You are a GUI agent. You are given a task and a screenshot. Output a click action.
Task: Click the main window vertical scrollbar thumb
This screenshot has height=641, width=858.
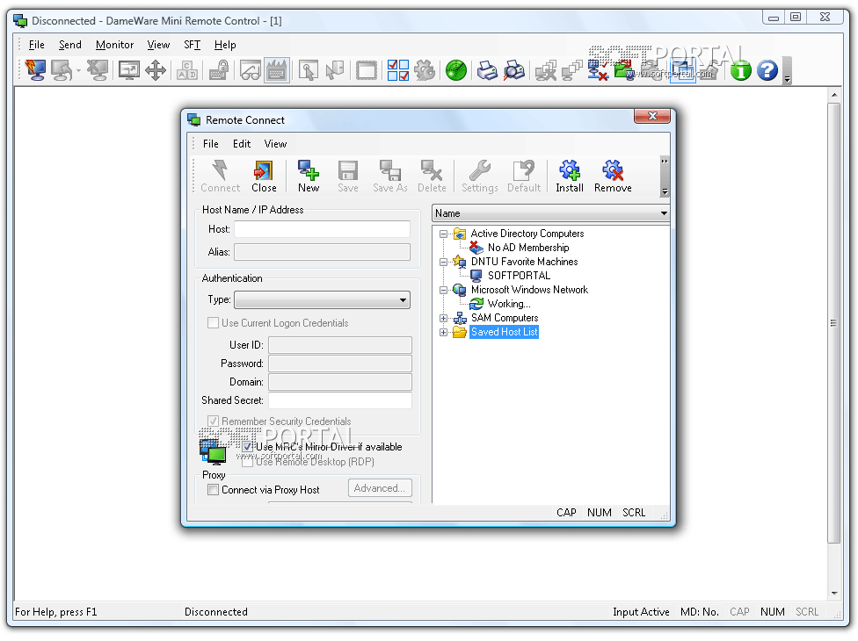pos(833,323)
